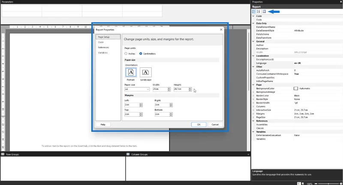
Task: Click the Right margin spinner
Action: point(171,105)
